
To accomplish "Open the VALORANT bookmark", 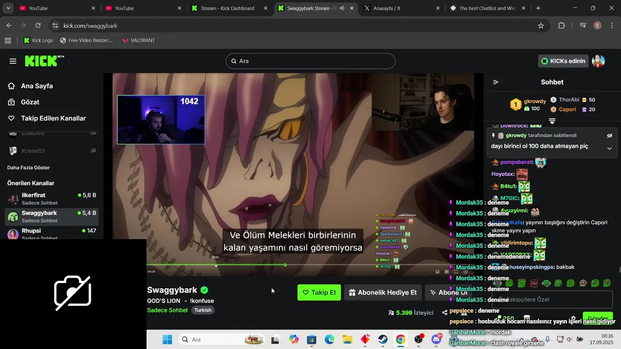I will (139, 40).
